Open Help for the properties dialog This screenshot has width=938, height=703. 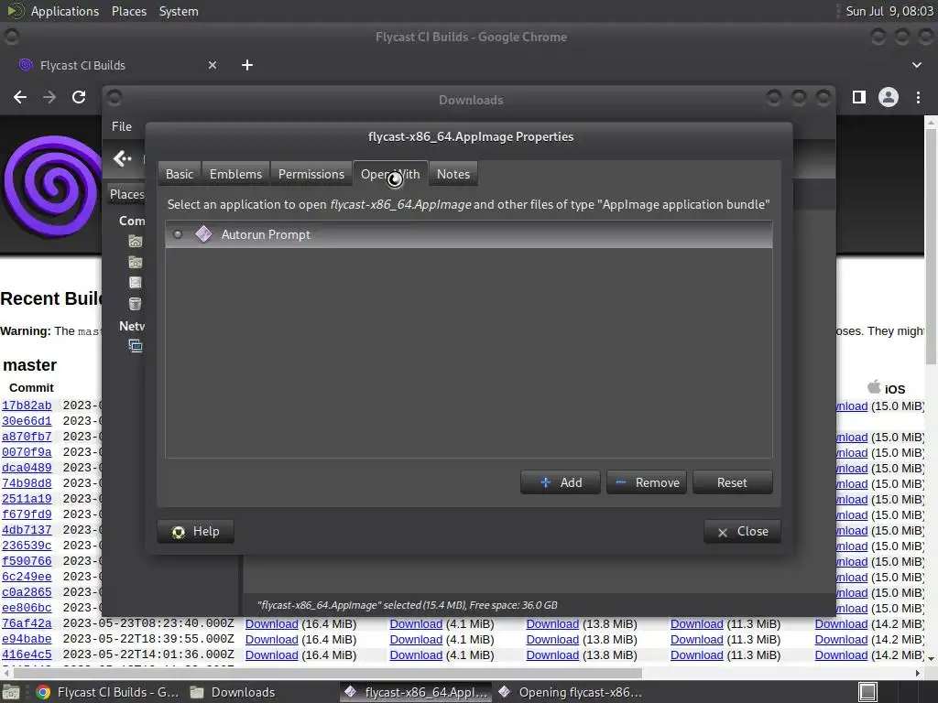click(x=196, y=532)
